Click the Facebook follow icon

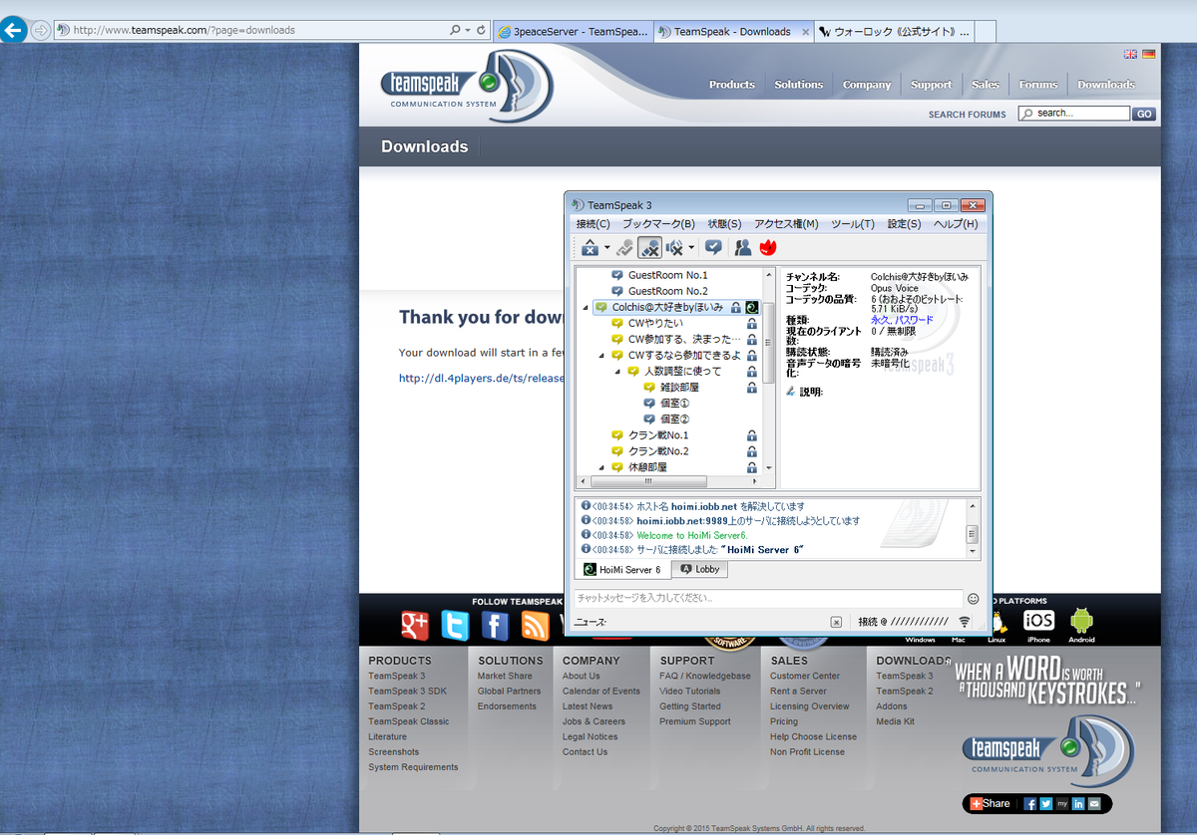pyautogui.click(x=496, y=626)
